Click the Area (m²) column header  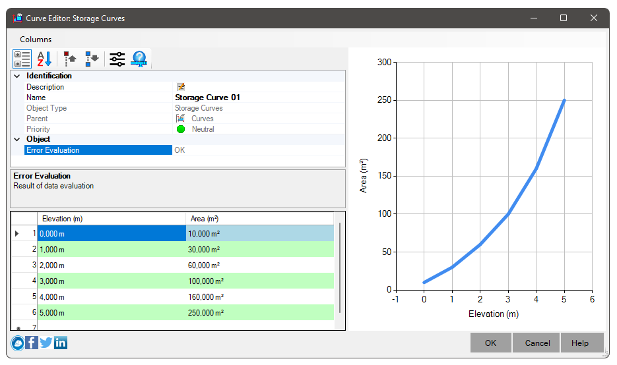click(260, 219)
